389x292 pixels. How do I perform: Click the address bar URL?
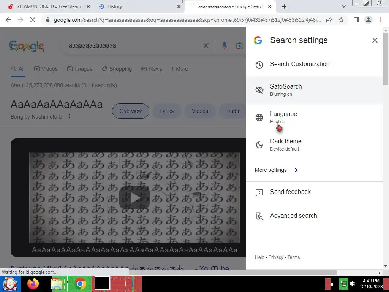tap(187, 20)
